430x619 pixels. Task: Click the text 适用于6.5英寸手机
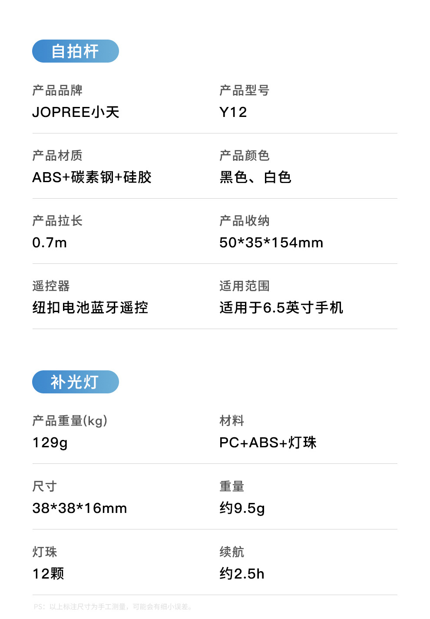pos(281,308)
